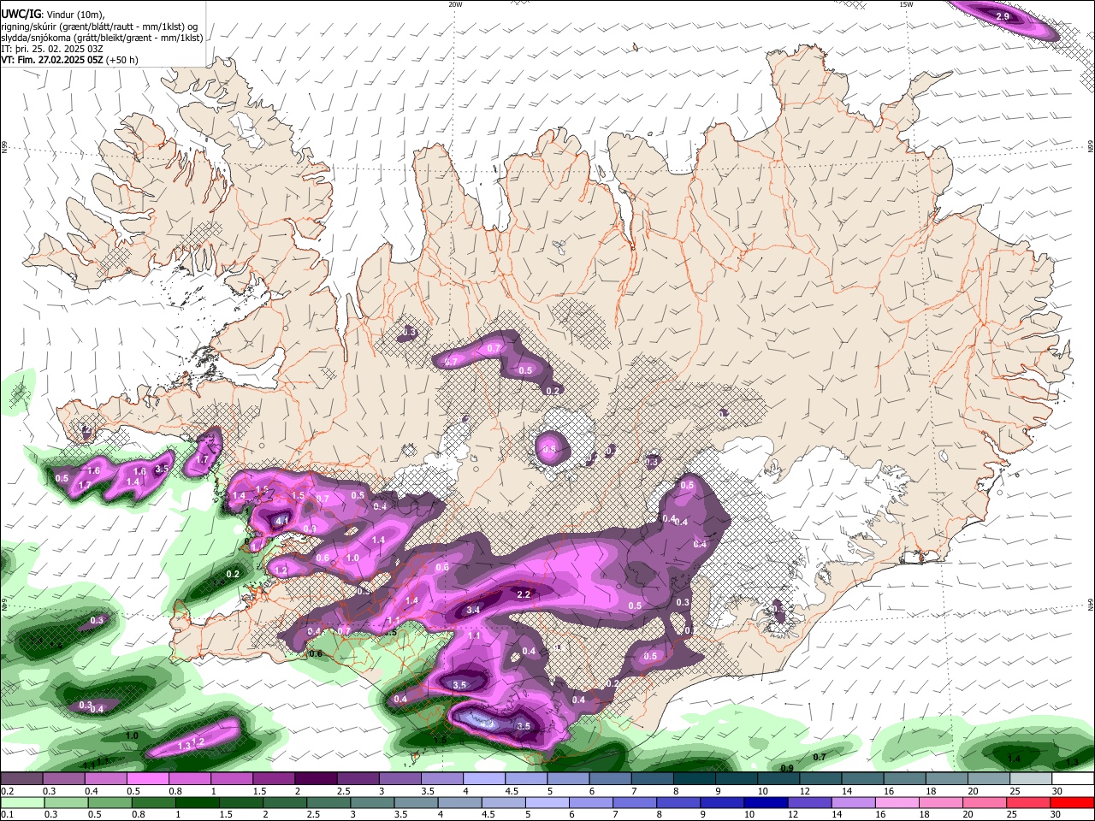Click the bright pink swatch right of 0.5, upper legend
1095x821 pixels.
[x=147, y=779]
